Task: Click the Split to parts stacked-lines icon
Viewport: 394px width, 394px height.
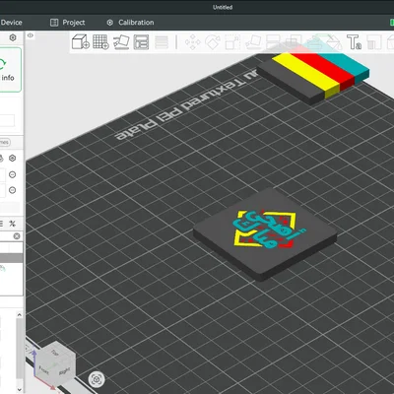Action: (162, 42)
